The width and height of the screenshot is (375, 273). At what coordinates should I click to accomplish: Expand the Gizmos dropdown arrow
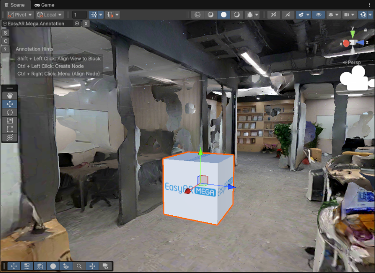click(370, 15)
